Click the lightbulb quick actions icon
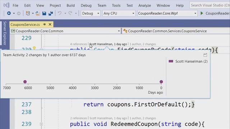 point(34,48)
